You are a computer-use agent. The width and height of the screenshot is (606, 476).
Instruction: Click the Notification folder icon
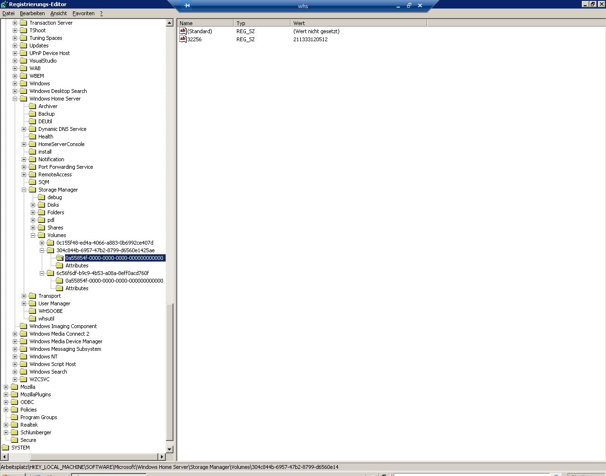click(32, 159)
